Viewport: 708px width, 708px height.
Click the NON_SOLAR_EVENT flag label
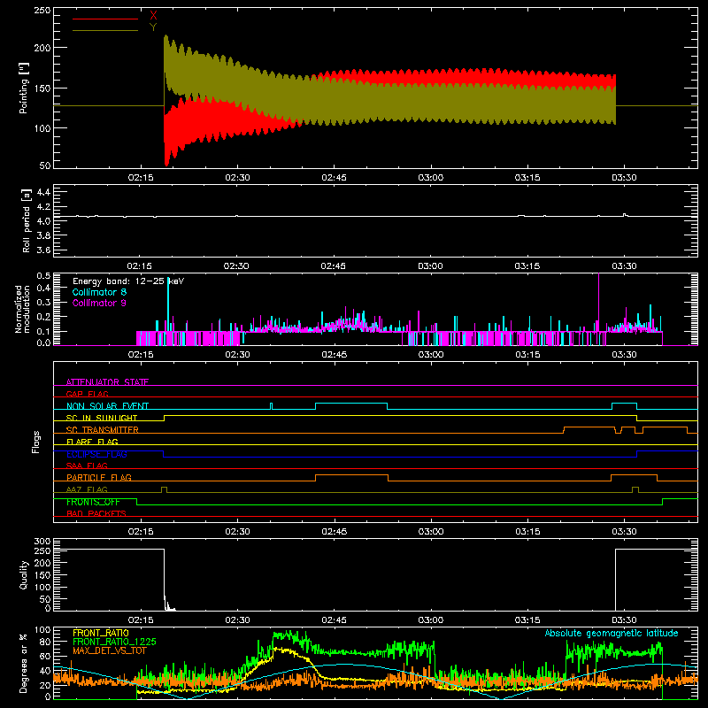[107, 406]
